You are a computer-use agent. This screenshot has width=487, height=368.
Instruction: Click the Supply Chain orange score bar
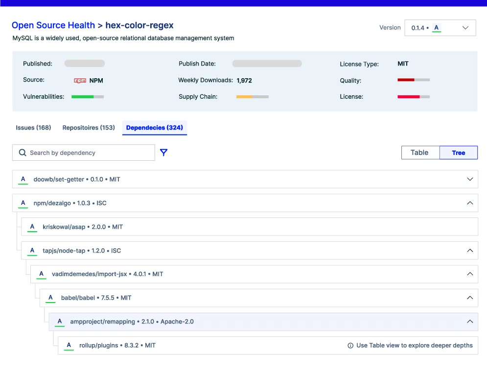(x=252, y=97)
